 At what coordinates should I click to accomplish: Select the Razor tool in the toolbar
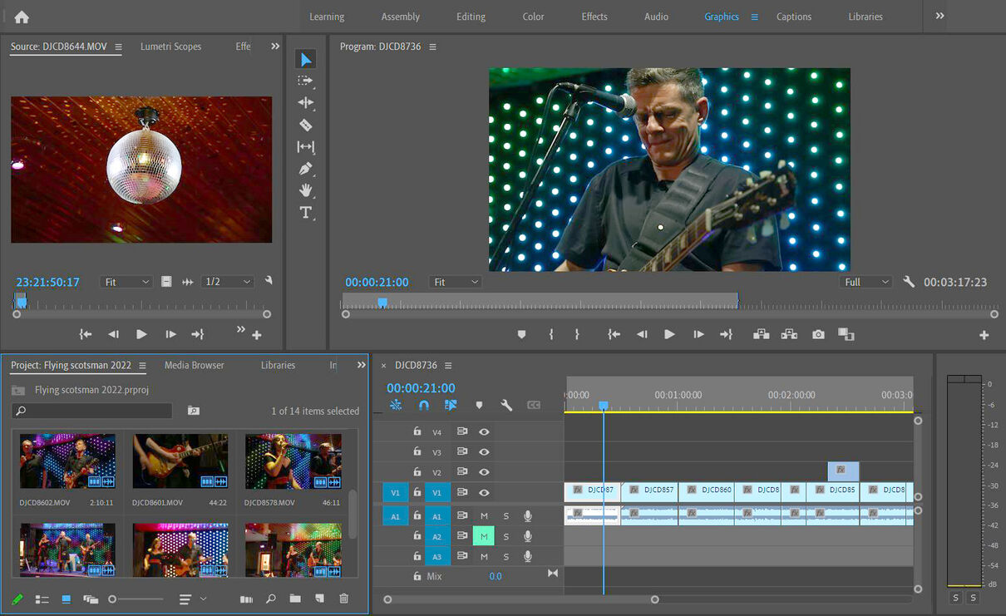pyautogui.click(x=305, y=125)
